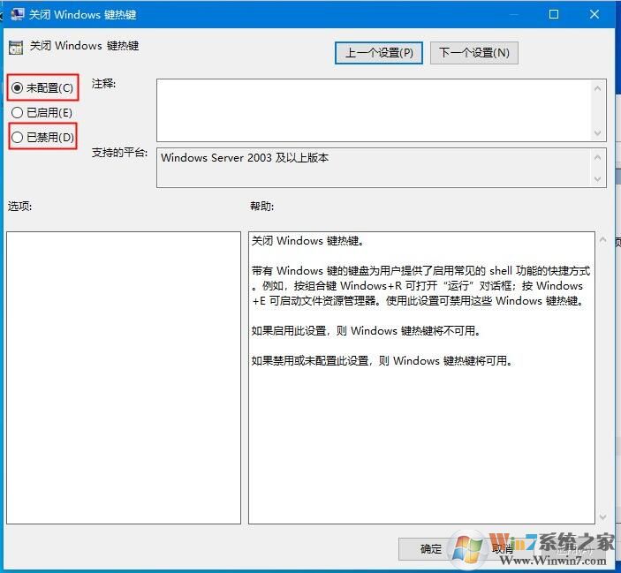Click inside the 注释 comment text box
Viewport: 621px width, 573px height.
[x=374, y=110]
